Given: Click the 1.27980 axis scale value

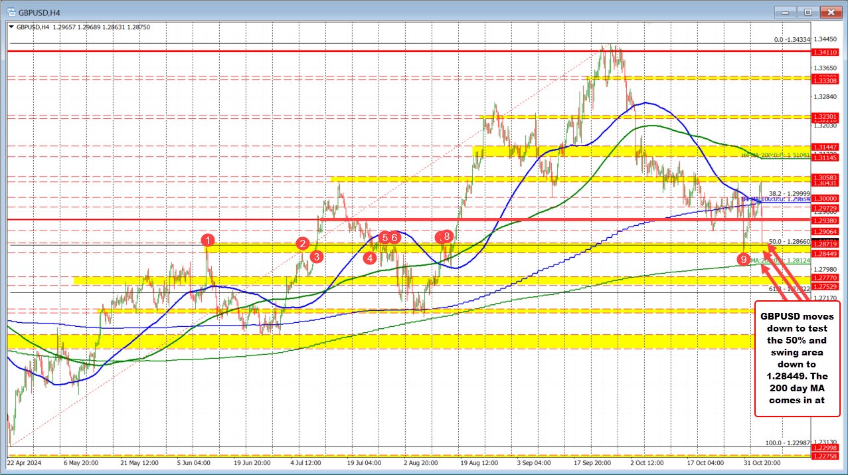Looking at the screenshot, I should click(x=826, y=268).
